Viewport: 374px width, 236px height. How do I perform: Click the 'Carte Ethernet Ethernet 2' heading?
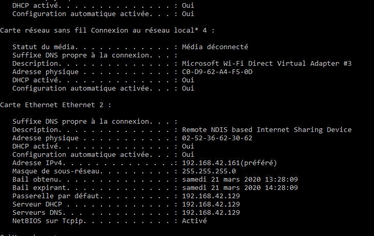click(55, 105)
